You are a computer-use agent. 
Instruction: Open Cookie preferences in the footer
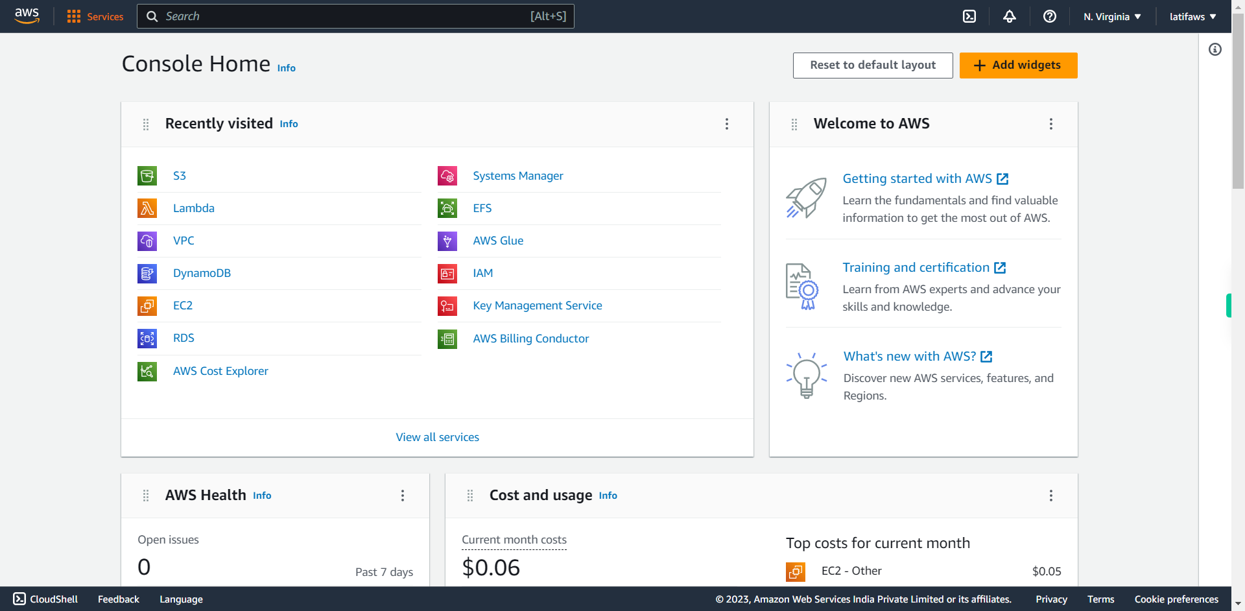tap(1176, 599)
